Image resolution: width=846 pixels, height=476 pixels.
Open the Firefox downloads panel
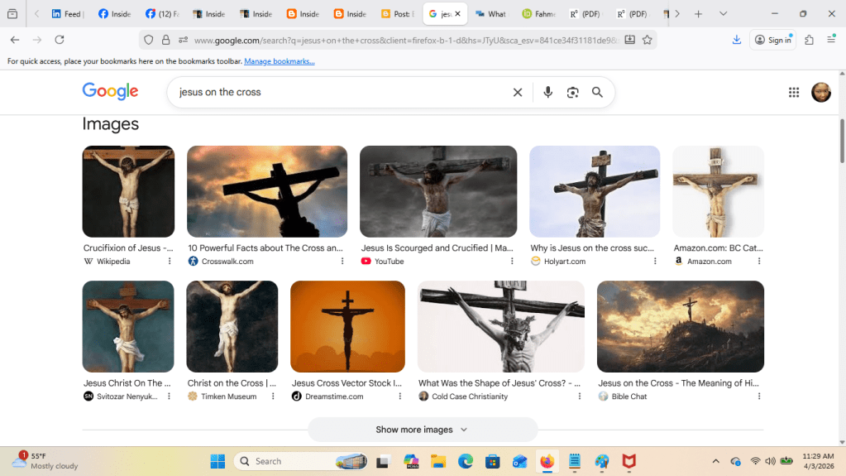click(737, 40)
